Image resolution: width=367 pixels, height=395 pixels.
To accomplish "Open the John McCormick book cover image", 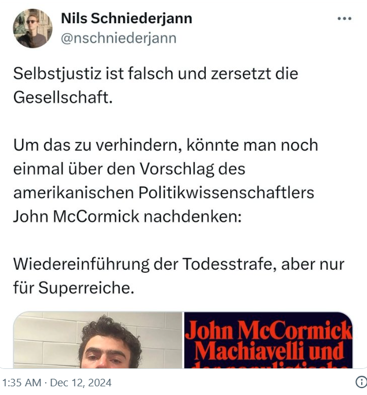I will (x=268, y=341).
